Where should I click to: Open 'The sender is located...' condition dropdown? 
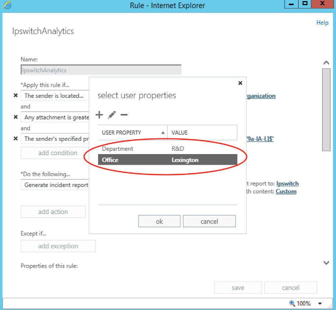[55, 96]
